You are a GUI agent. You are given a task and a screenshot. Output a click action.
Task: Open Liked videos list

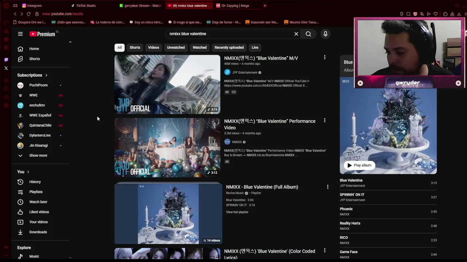tap(39, 212)
